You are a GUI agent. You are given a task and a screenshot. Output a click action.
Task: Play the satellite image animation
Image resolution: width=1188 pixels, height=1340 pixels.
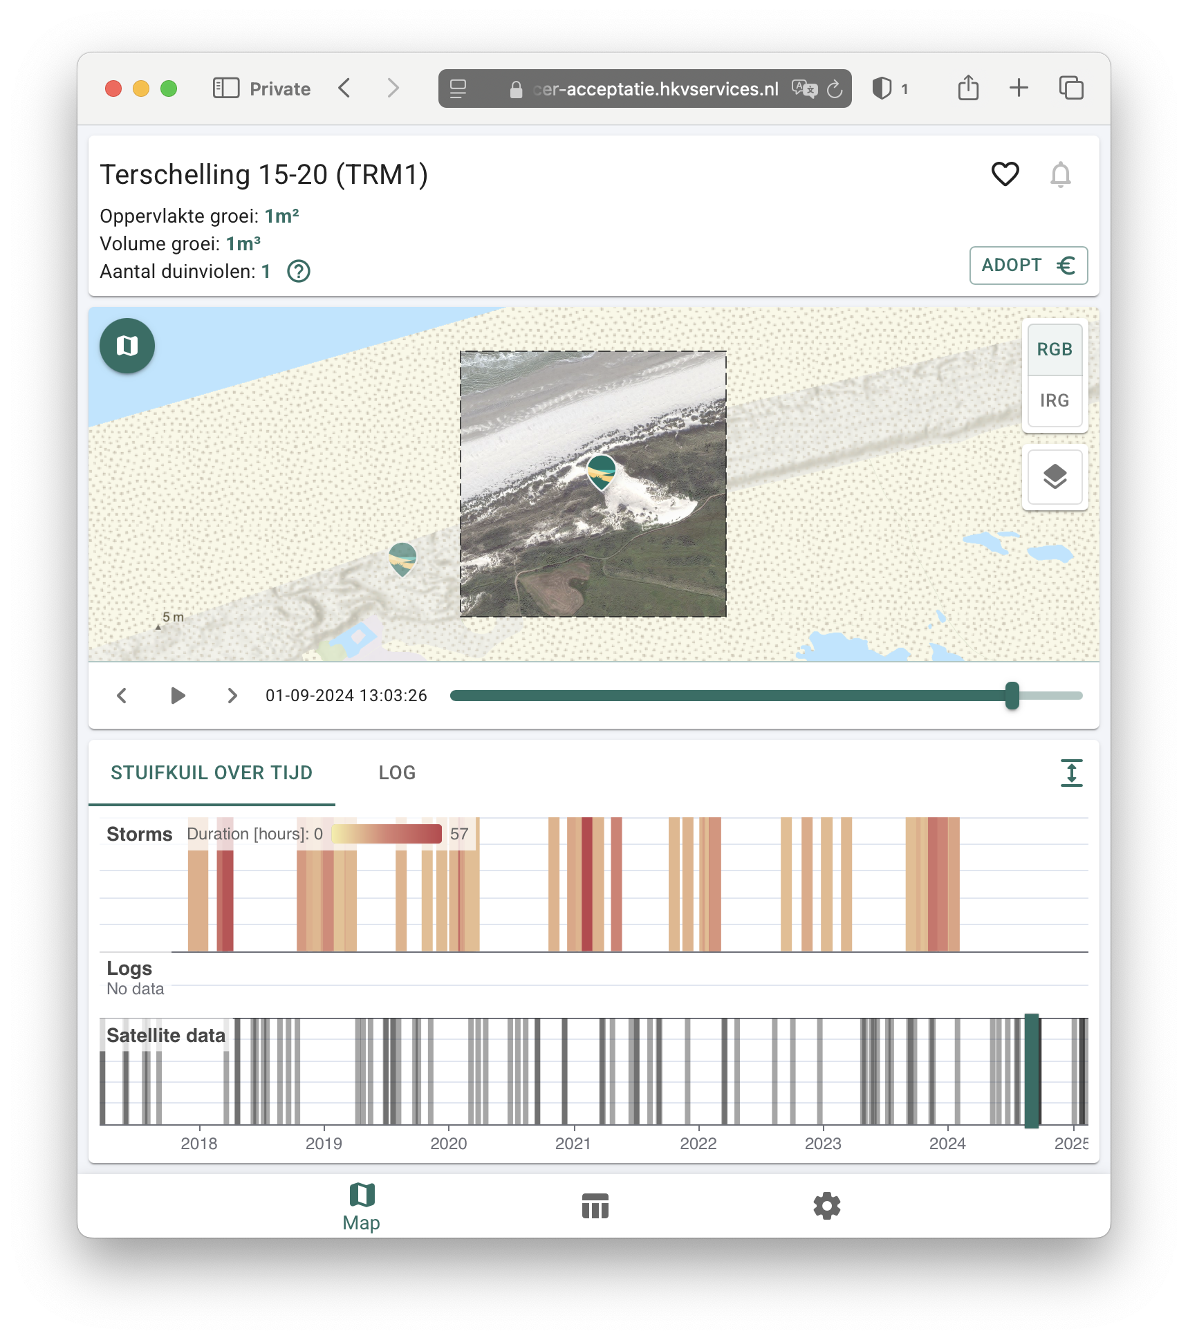point(178,696)
